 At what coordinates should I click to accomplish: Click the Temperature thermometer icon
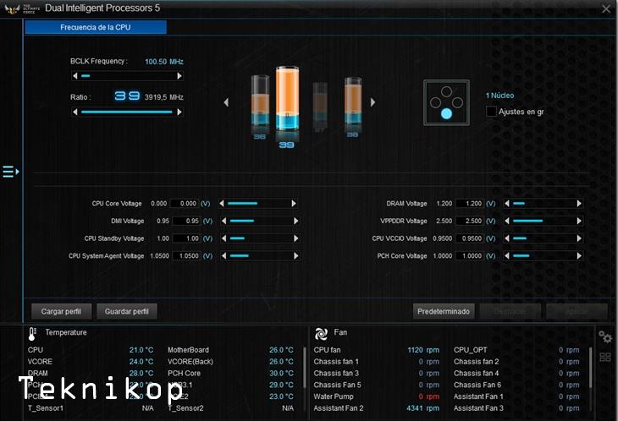tap(32, 333)
